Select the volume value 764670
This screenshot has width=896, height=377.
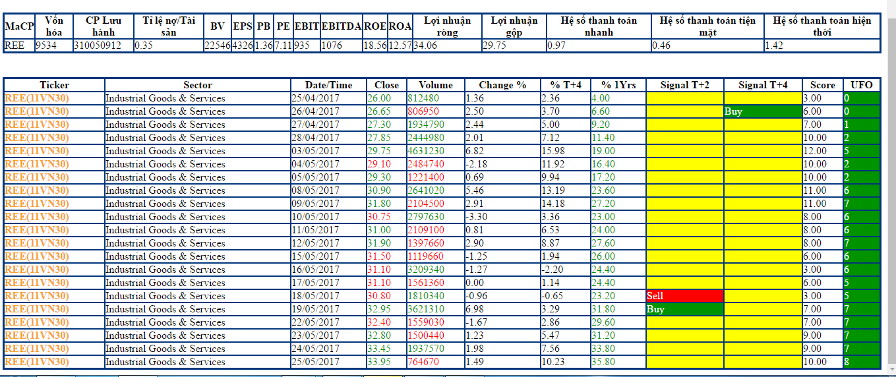coord(423,362)
